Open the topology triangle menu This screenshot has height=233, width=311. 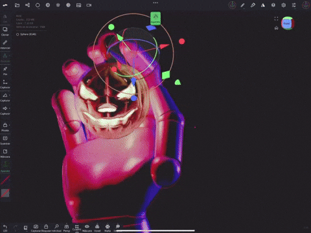pos(263,5)
